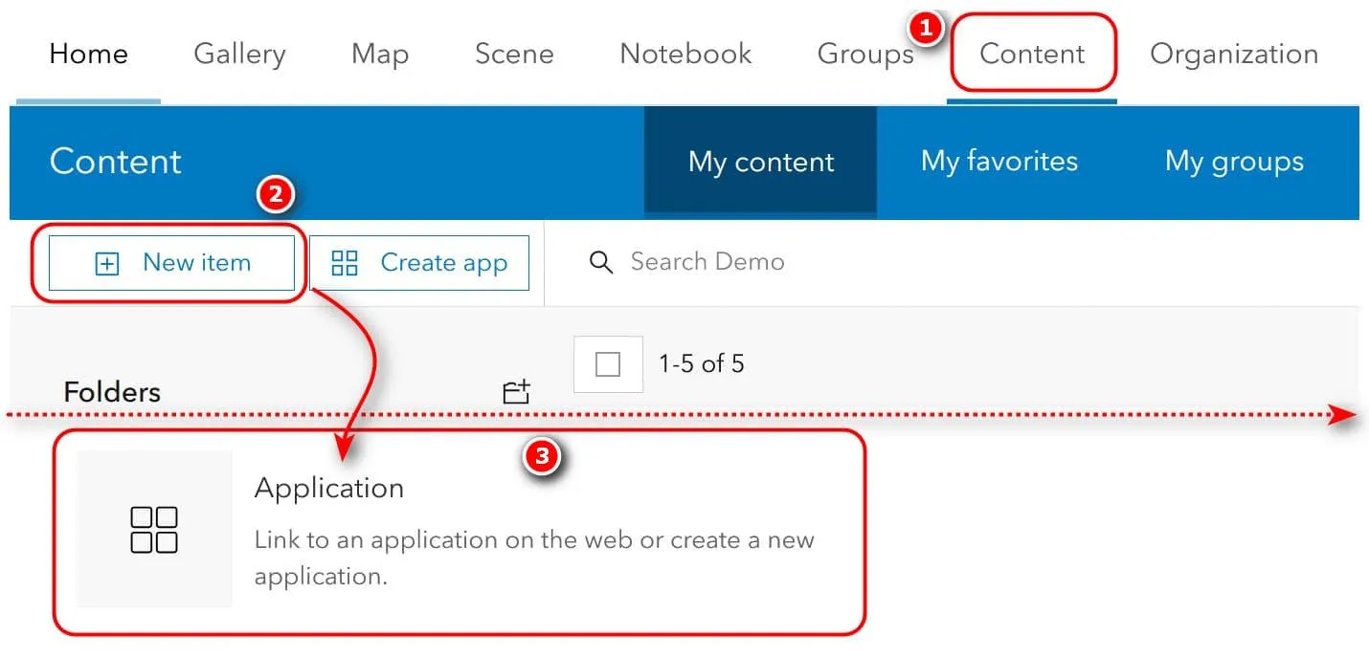The width and height of the screenshot is (1369, 657).
Task: Open the Notebook tab
Action: click(x=685, y=54)
